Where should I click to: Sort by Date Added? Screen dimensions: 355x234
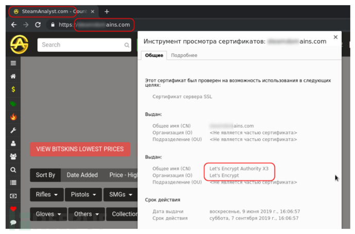pyautogui.click(x=82, y=175)
